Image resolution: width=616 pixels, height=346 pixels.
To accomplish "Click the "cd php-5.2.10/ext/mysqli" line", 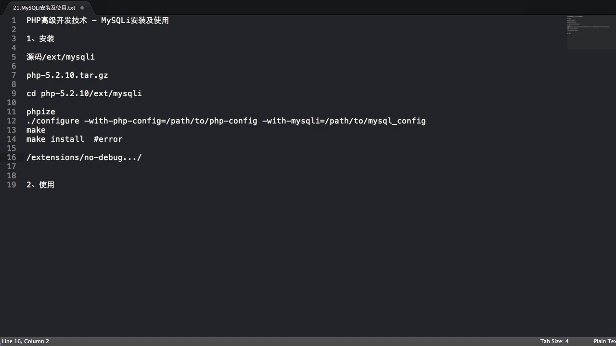I will [x=84, y=93].
